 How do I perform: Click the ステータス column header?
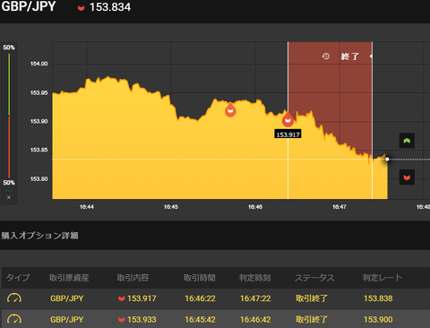coord(314,278)
